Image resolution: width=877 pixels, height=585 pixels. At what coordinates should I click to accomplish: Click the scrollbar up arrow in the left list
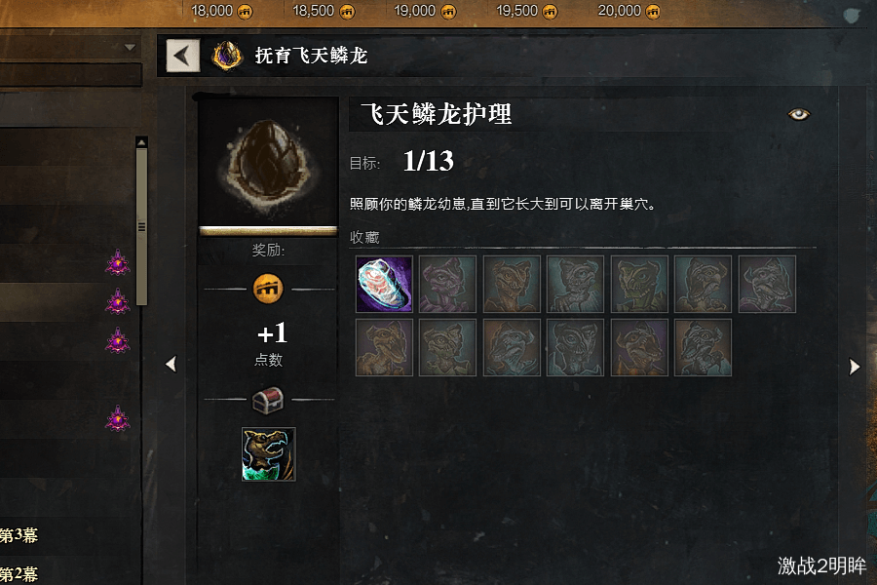coord(141,142)
